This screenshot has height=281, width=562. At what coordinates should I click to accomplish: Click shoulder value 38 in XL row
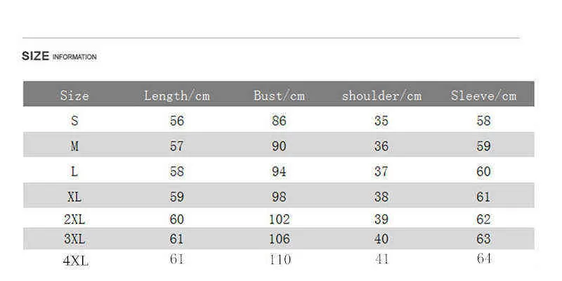[381, 197]
